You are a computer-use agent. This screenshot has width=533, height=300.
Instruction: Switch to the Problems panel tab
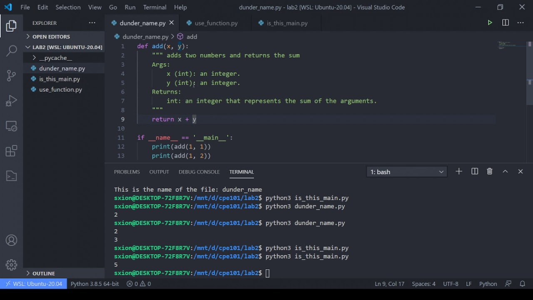[127, 172]
